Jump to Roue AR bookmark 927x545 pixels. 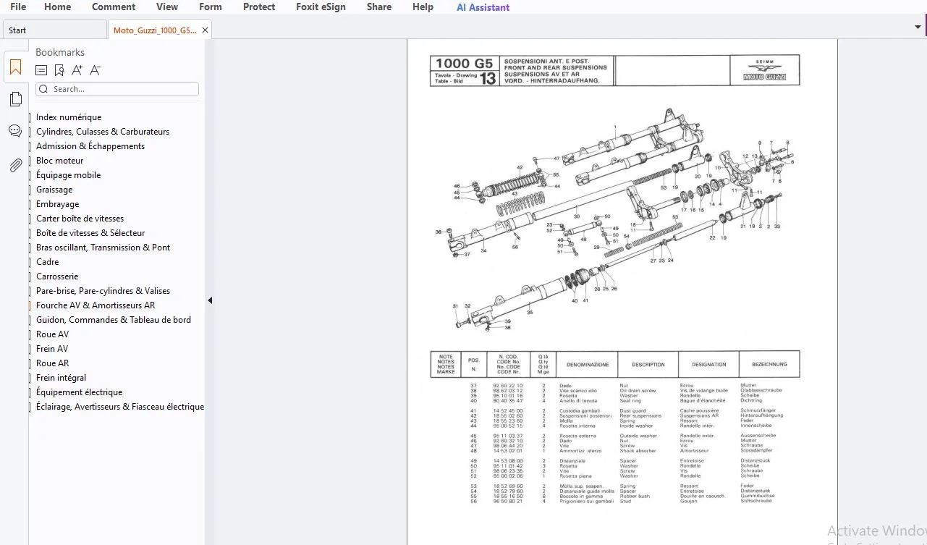[53, 363]
